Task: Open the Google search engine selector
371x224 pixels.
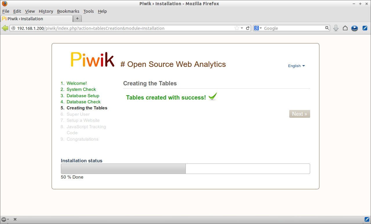Action: pos(258,28)
